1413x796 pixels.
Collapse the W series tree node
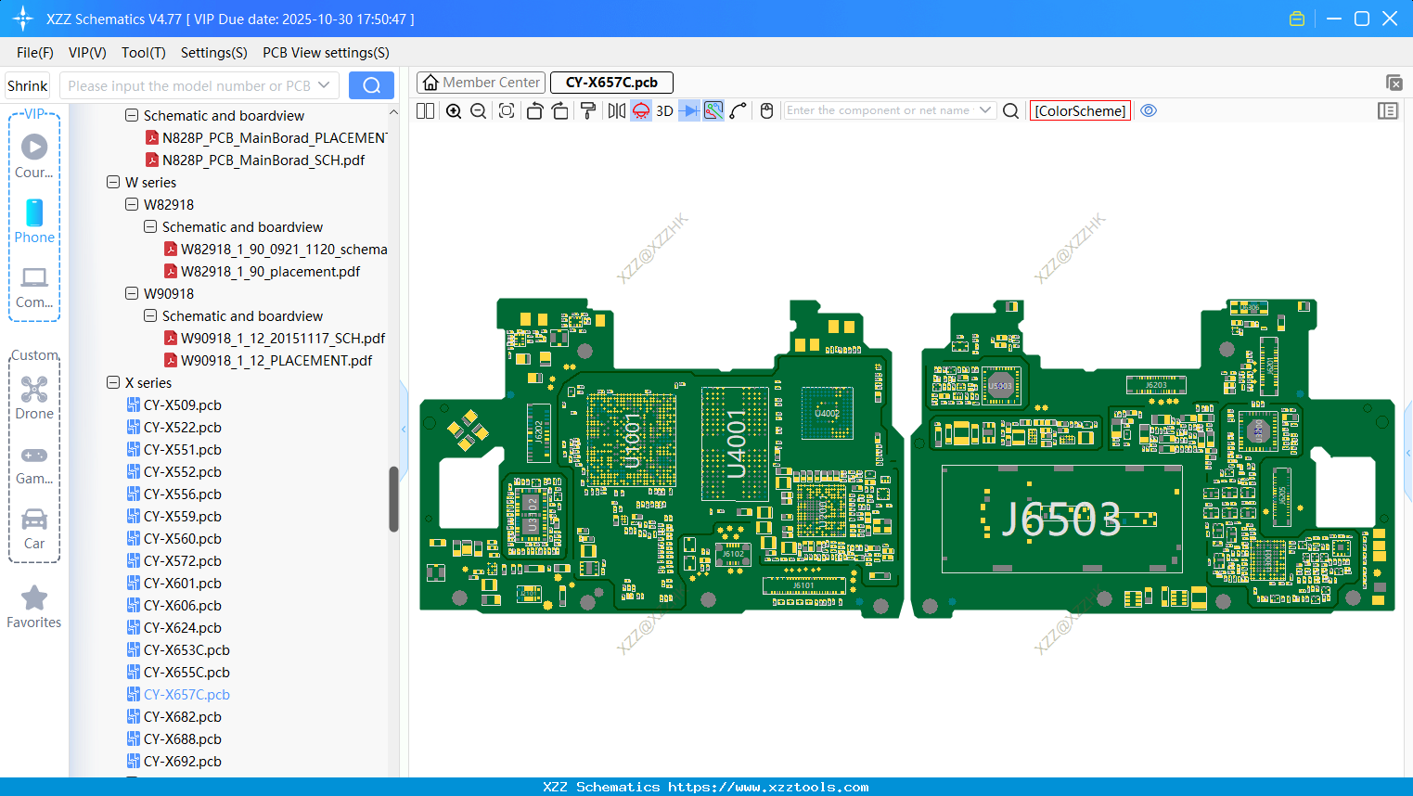click(112, 182)
